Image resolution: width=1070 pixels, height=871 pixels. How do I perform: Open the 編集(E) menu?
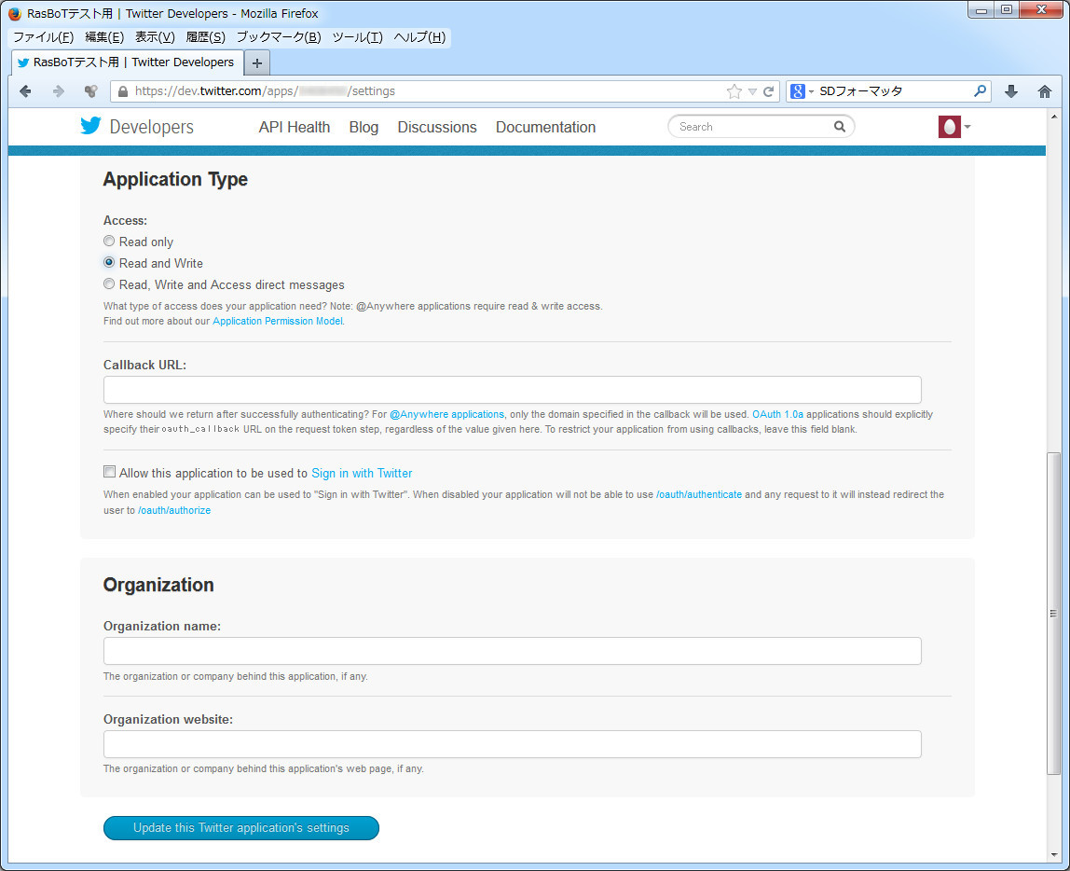(x=104, y=37)
